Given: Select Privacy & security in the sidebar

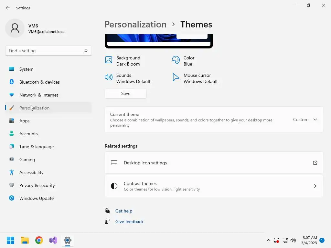Looking at the screenshot, I should click(37, 185).
